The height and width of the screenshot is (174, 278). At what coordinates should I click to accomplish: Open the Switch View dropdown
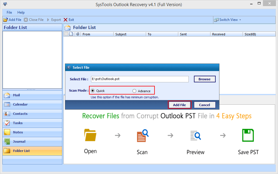coord(228,20)
